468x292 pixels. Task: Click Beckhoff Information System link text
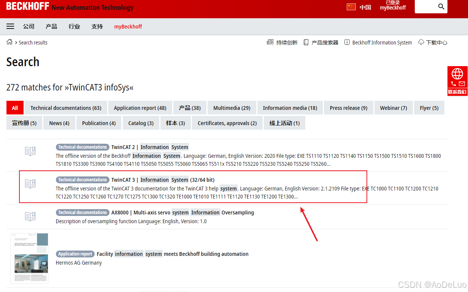coord(382,43)
